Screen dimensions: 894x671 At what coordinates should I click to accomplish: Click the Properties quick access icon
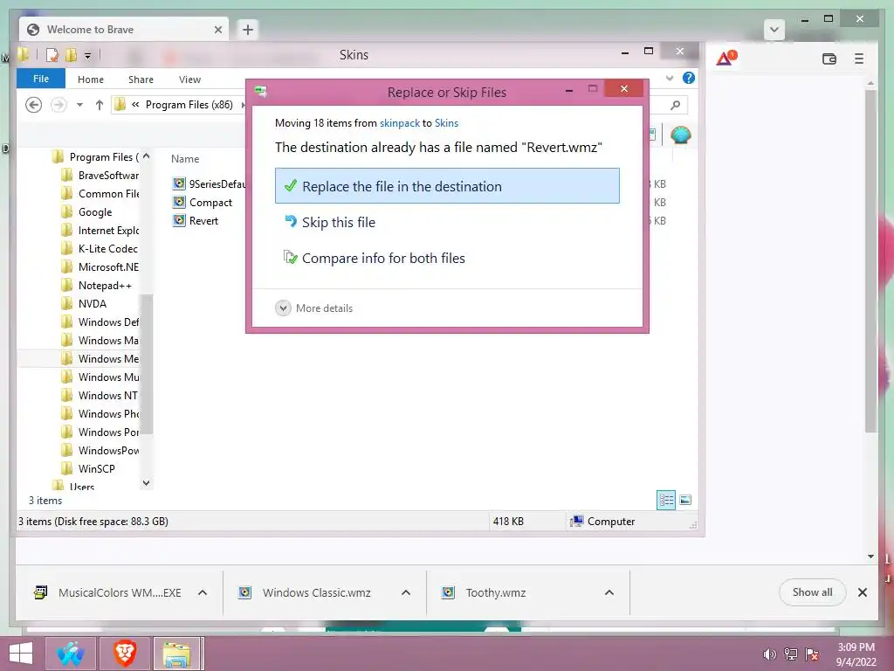52,55
